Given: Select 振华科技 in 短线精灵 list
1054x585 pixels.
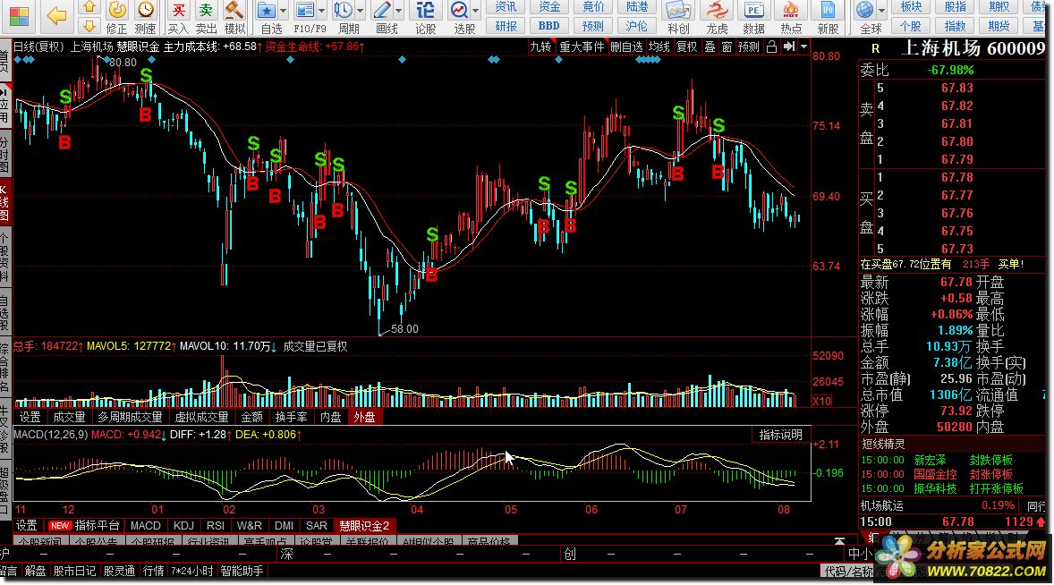Looking at the screenshot, I should click(x=935, y=489).
